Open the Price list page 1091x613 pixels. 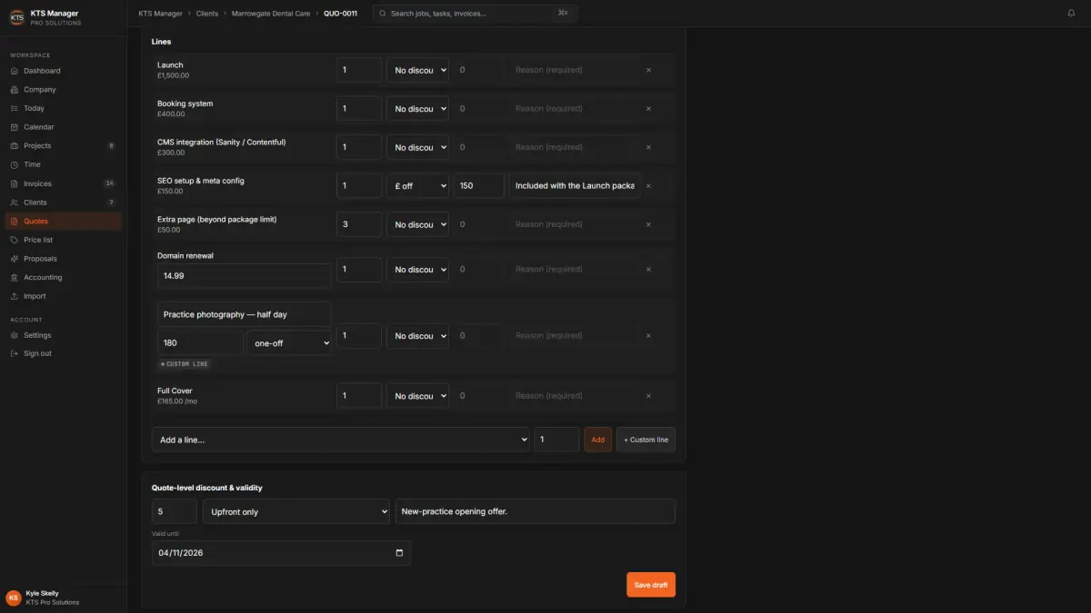(63, 240)
